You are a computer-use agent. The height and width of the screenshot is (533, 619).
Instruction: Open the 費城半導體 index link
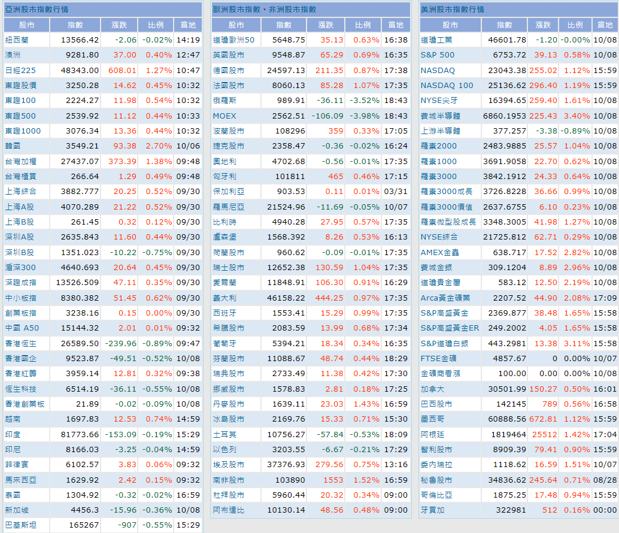pyautogui.click(x=441, y=116)
